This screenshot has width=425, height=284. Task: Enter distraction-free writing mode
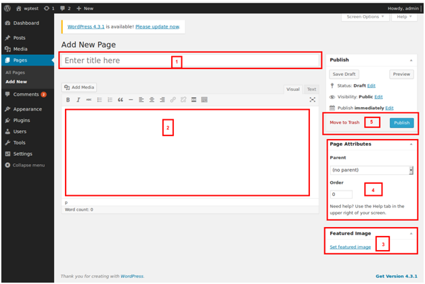[x=312, y=100]
